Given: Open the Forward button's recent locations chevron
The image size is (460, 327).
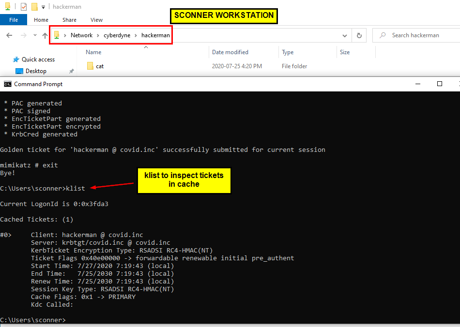Looking at the screenshot, I should pyautogui.click(x=34, y=35).
